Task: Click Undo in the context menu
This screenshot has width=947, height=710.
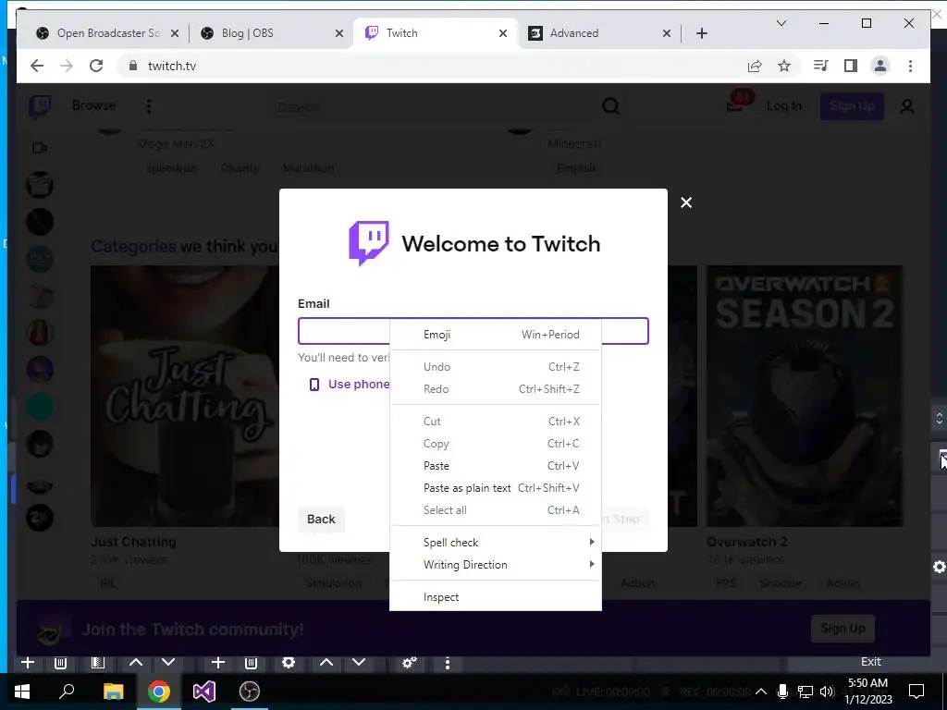Action: pyautogui.click(x=496, y=366)
